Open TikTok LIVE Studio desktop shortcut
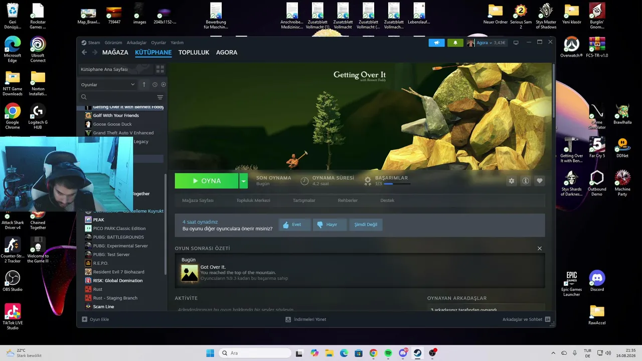The image size is (642, 361). point(13,316)
